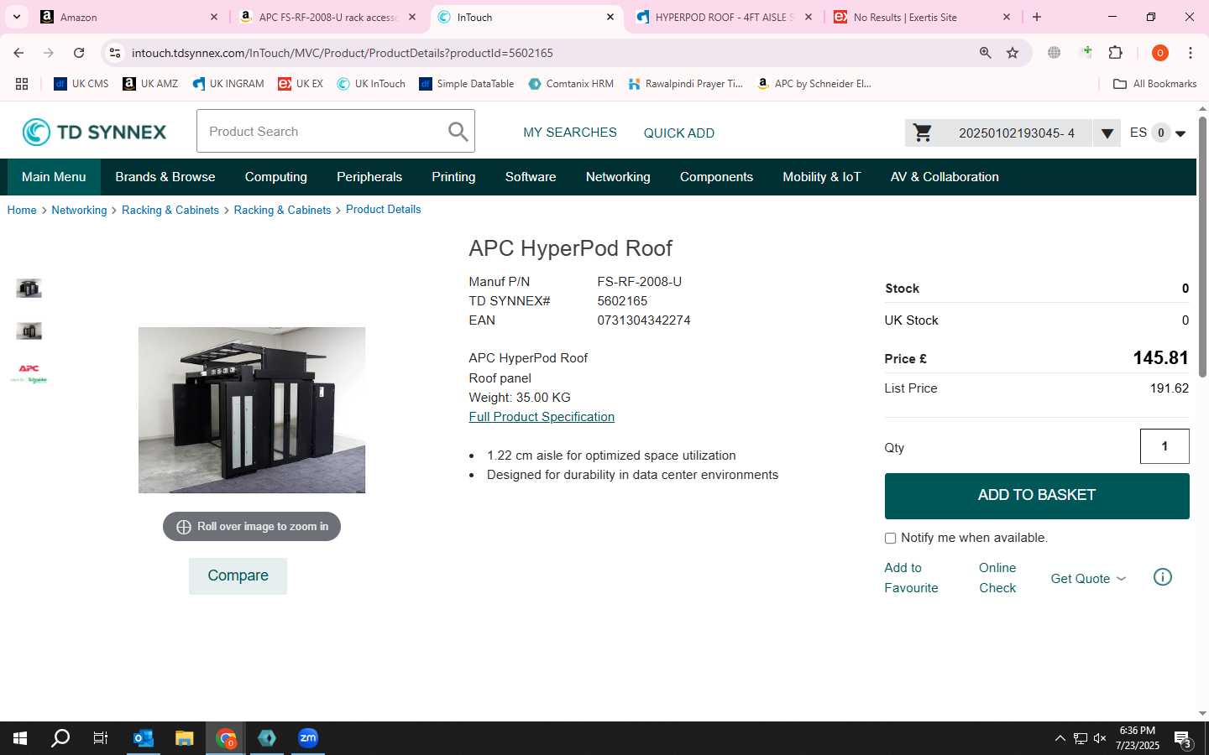This screenshot has height=755, width=1209.
Task: Click the ADD TO BASKET button
Action: [1037, 496]
